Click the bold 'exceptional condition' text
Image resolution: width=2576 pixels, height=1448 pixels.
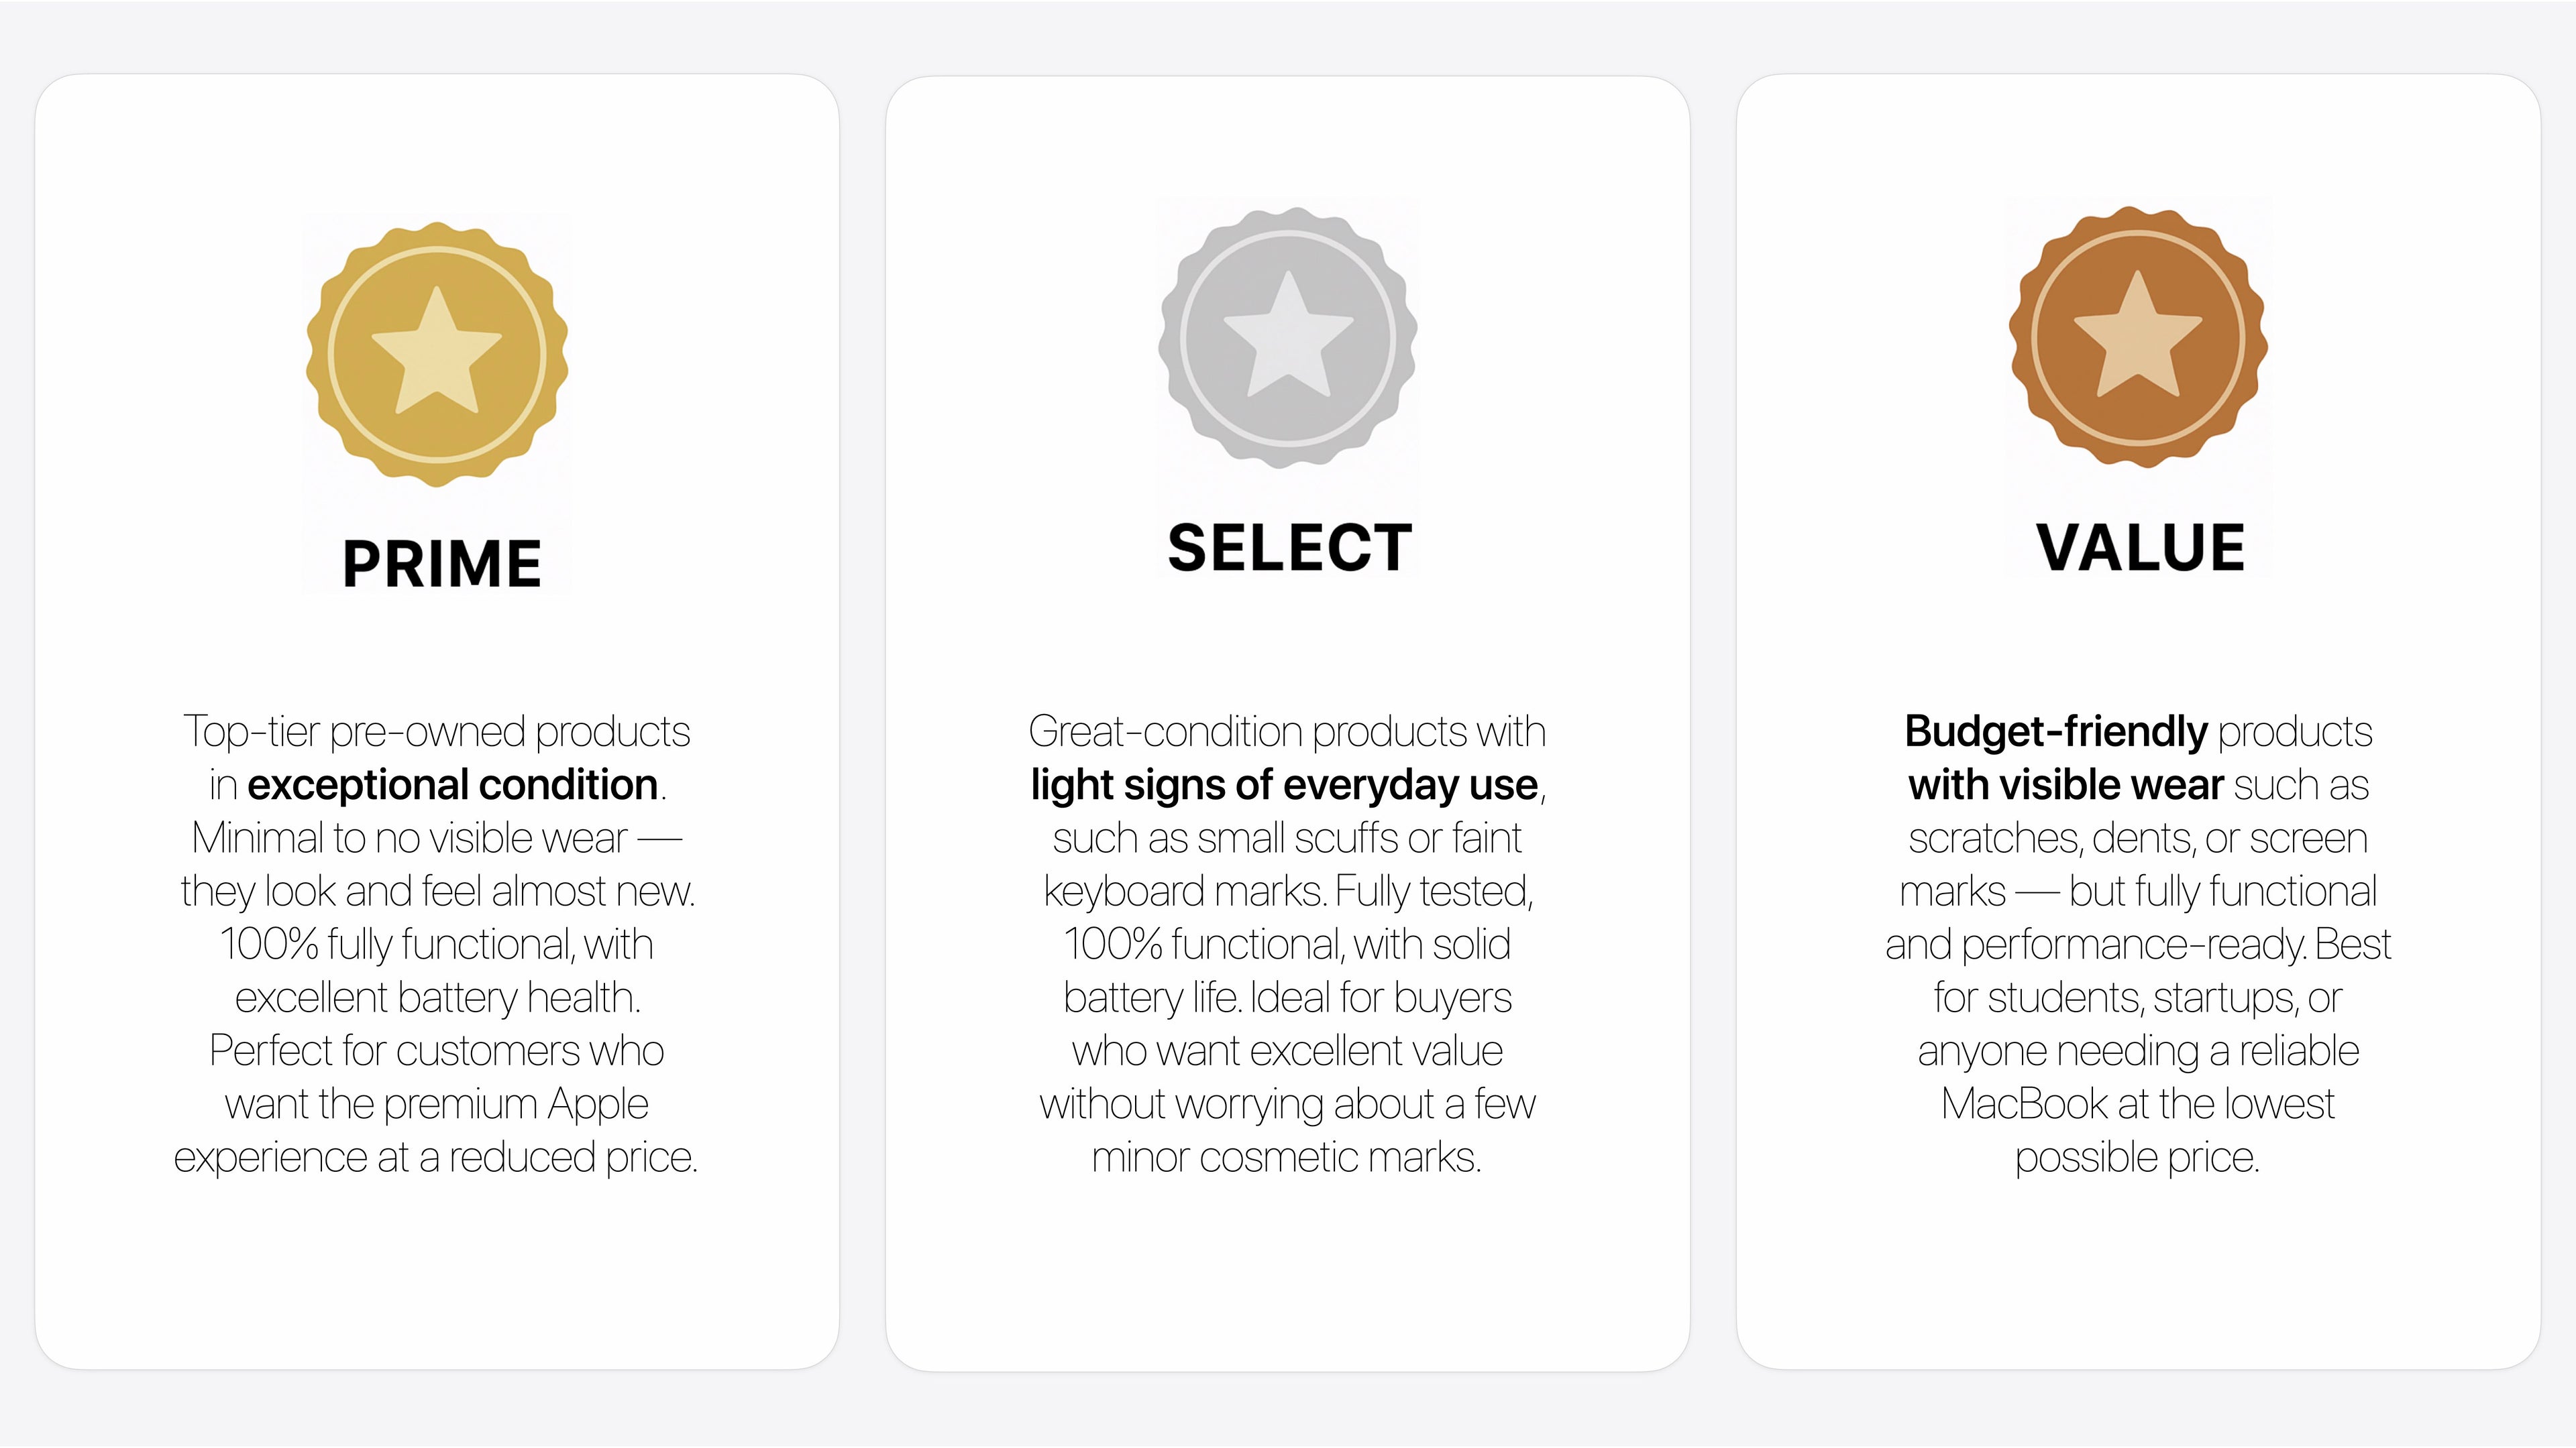click(x=452, y=784)
